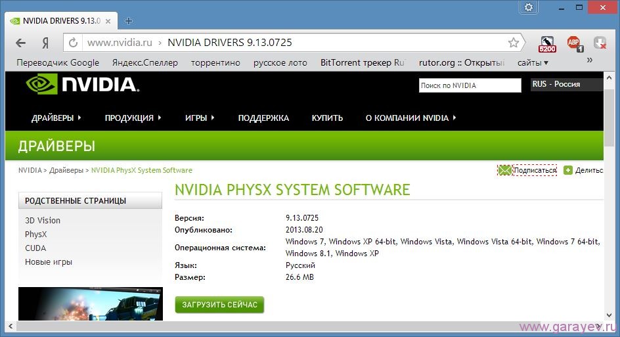Expand the ПРОДУКЦИЯ navigation menu
Viewport: 620px width, 337px height.
(133, 118)
